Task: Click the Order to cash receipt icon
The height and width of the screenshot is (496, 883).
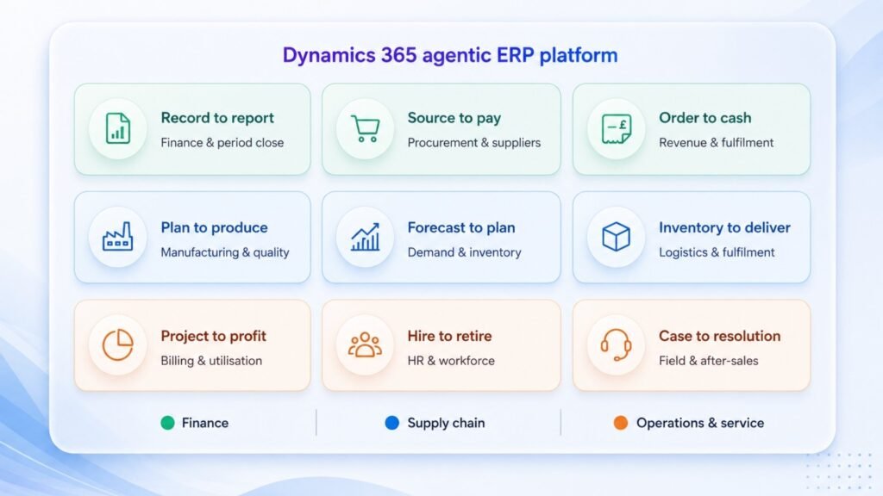Action: point(616,129)
